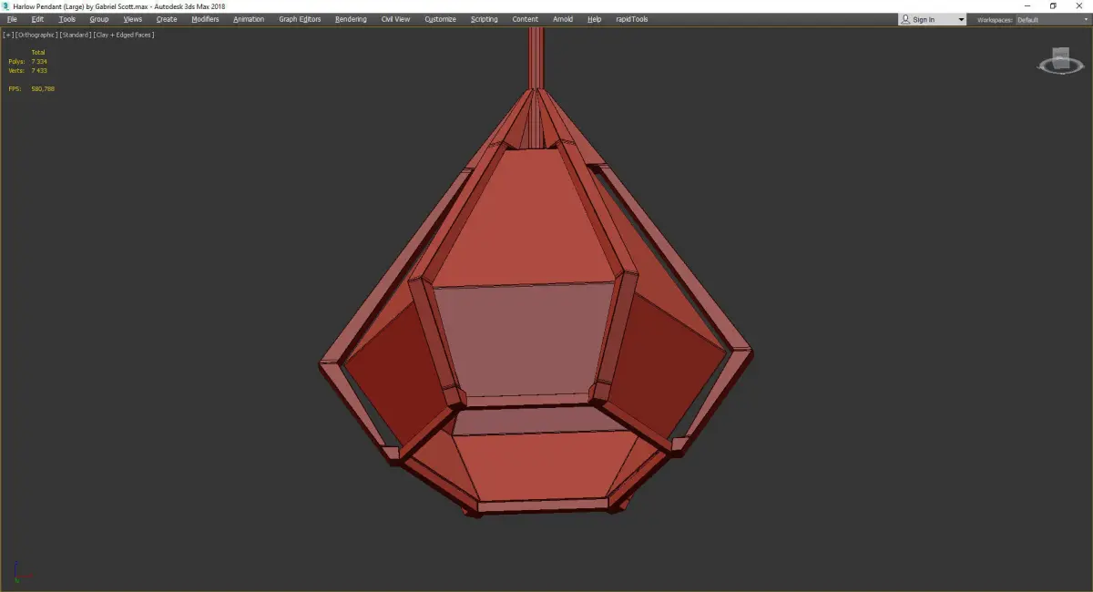Open the Content menu
This screenshot has height=592, width=1093.
[x=525, y=19]
